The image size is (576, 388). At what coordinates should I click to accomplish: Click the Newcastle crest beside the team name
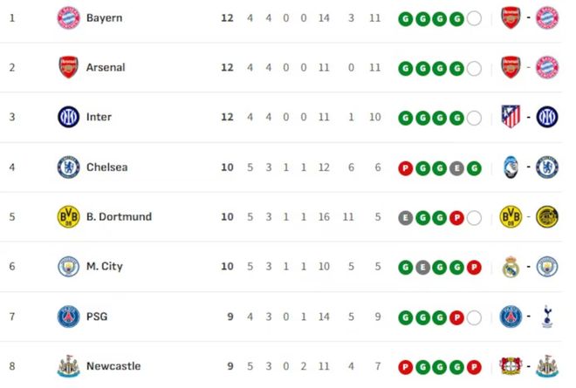click(x=68, y=366)
